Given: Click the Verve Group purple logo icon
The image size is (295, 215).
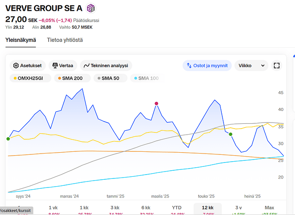Looking at the screenshot, I should 91,8.
